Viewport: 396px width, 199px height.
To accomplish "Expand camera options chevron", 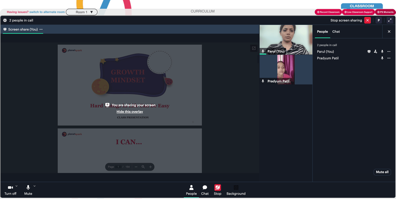I will coord(16,186).
